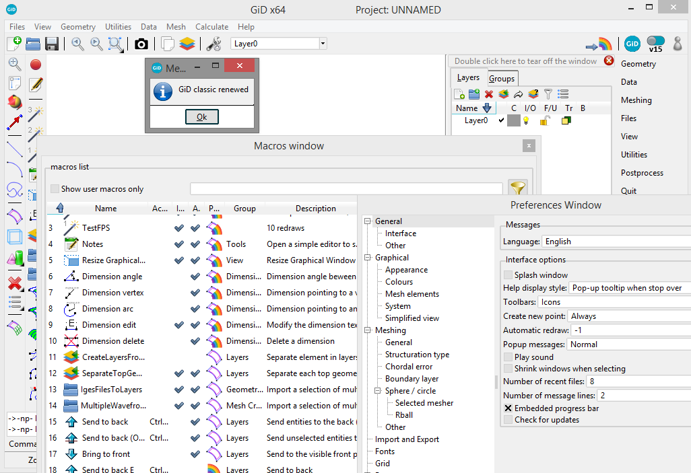Open the Layer0 dropdown in toolbar
The image size is (691, 473).
pyautogui.click(x=323, y=44)
